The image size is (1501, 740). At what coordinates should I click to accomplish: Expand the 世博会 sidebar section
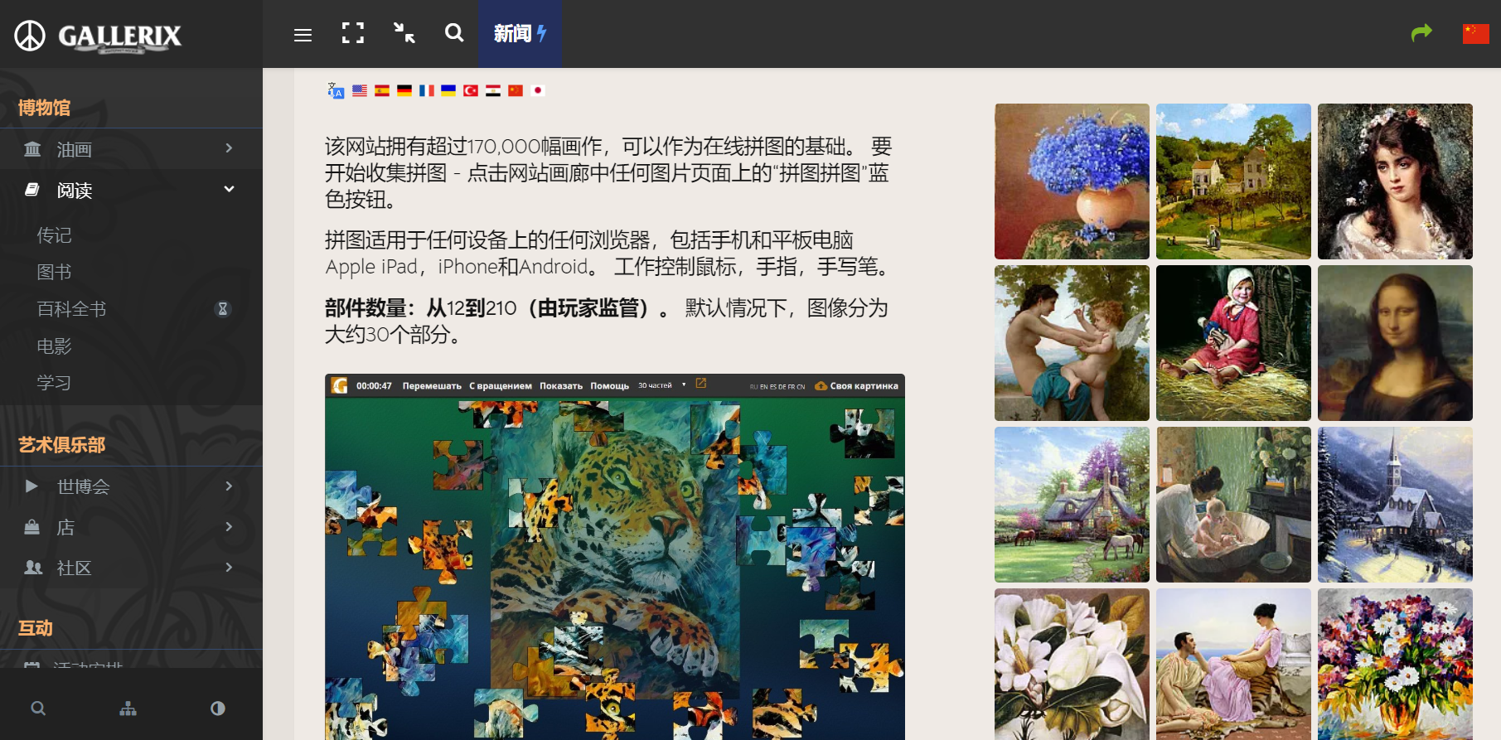pyautogui.click(x=131, y=486)
